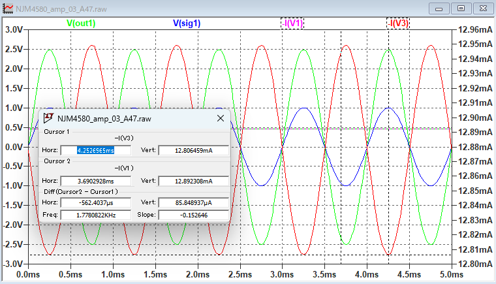Close the cursor readout dialog

point(220,118)
